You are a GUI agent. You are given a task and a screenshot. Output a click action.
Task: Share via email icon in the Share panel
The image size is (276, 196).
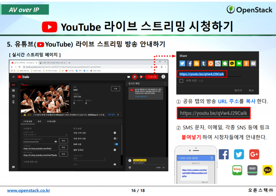(x=253, y=63)
